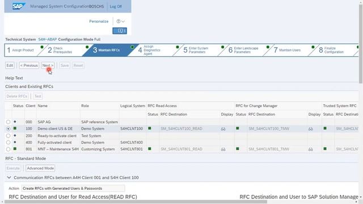Select radio button for client 400
363x204 pixels.
pos(8,142)
